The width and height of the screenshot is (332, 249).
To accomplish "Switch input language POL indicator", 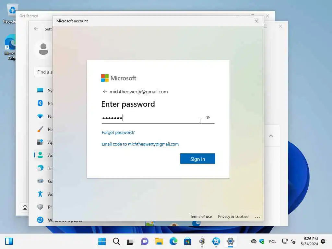I will pos(272,241).
